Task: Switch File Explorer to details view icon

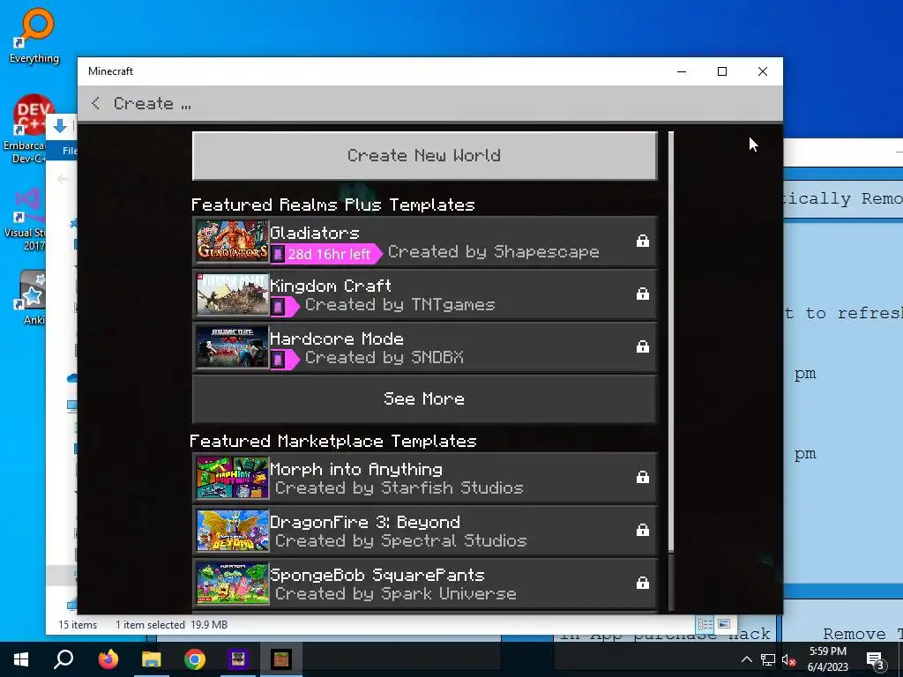Action: [705, 624]
